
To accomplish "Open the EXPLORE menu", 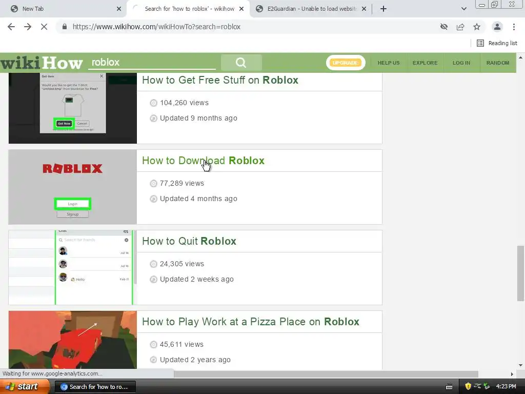I will (x=425, y=63).
